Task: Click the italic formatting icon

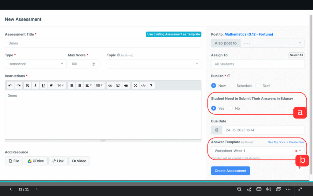Action: click(35, 86)
